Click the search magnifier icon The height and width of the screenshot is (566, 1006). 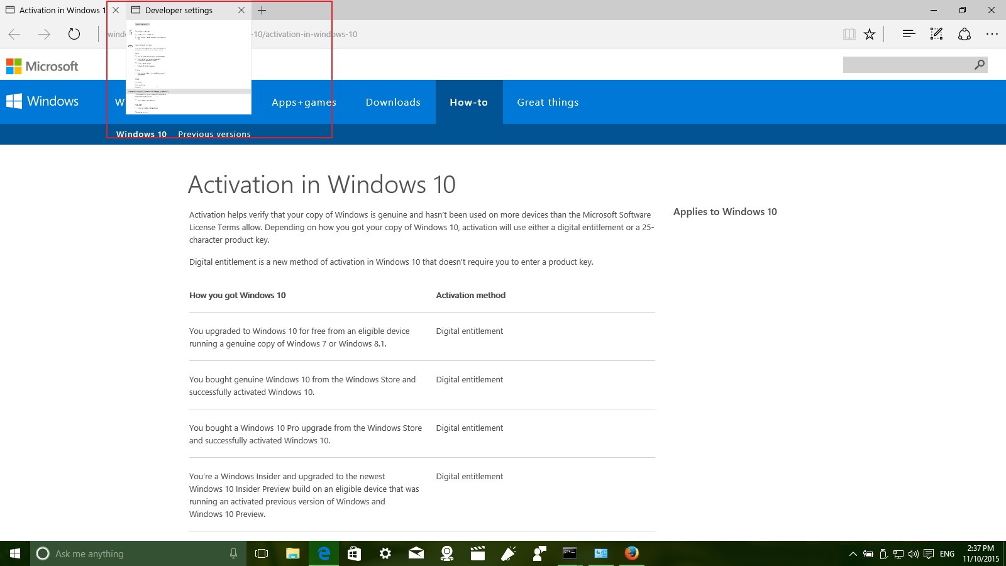[x=980, y=64]
